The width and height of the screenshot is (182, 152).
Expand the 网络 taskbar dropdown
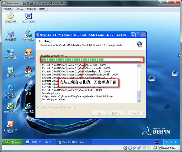[x=36, y=142]
